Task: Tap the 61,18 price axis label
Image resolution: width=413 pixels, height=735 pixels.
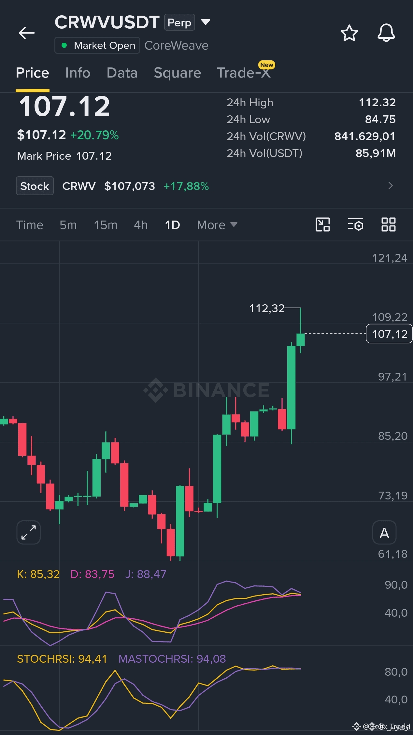Action: click(x=392, y=554)
